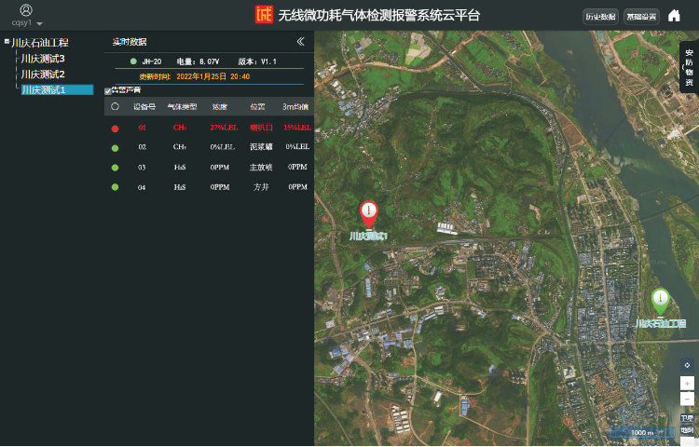The height and width of the screenshot is (447, 699).
Task: Zoom in the map with plus button
Action: (687, 384)
